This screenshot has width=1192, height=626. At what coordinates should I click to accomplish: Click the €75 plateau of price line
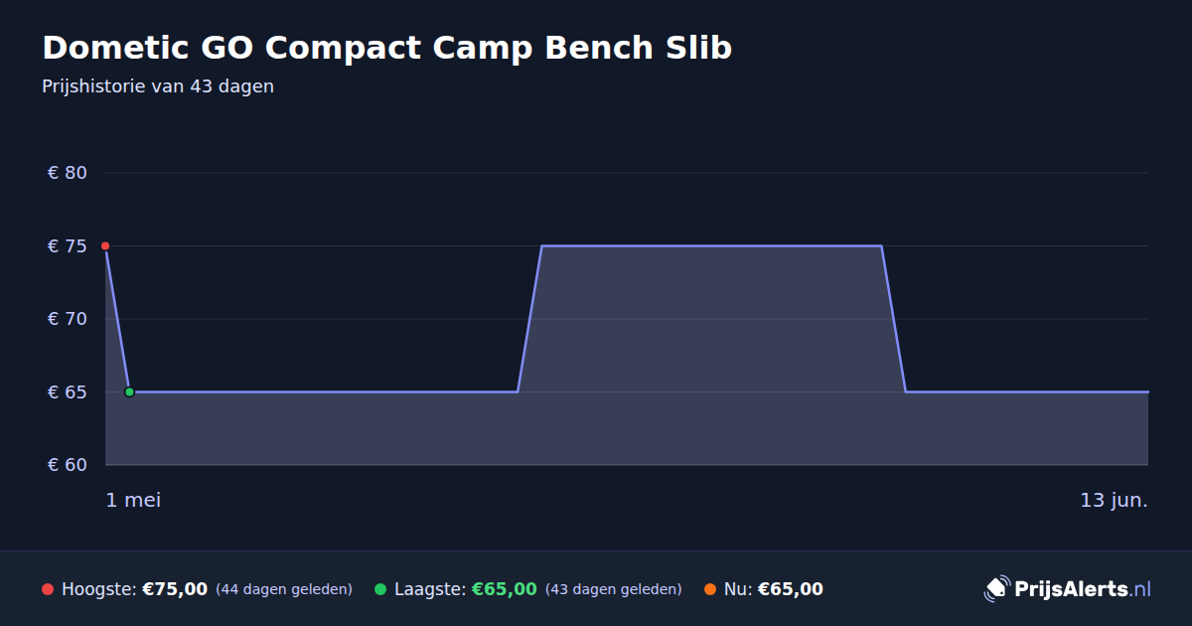pos(711,245)
